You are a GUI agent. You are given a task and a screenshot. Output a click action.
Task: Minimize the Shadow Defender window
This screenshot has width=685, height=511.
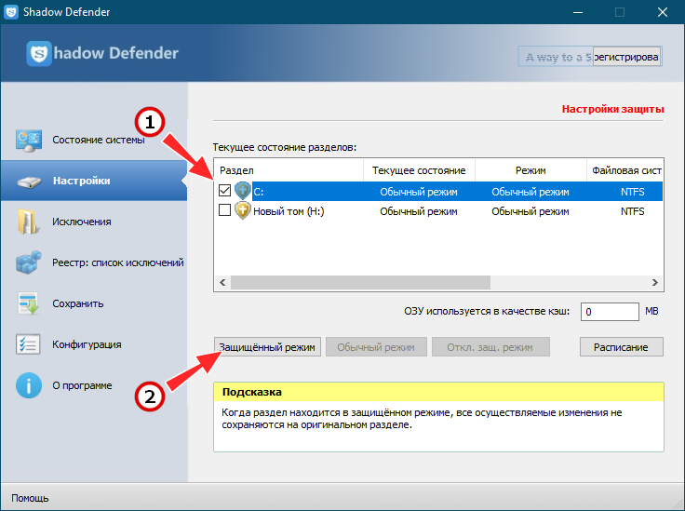tap(578, 12)
